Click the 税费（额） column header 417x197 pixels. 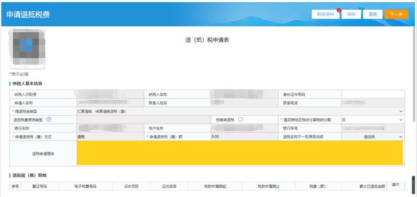pyautogui.click(x=318, y=186)
